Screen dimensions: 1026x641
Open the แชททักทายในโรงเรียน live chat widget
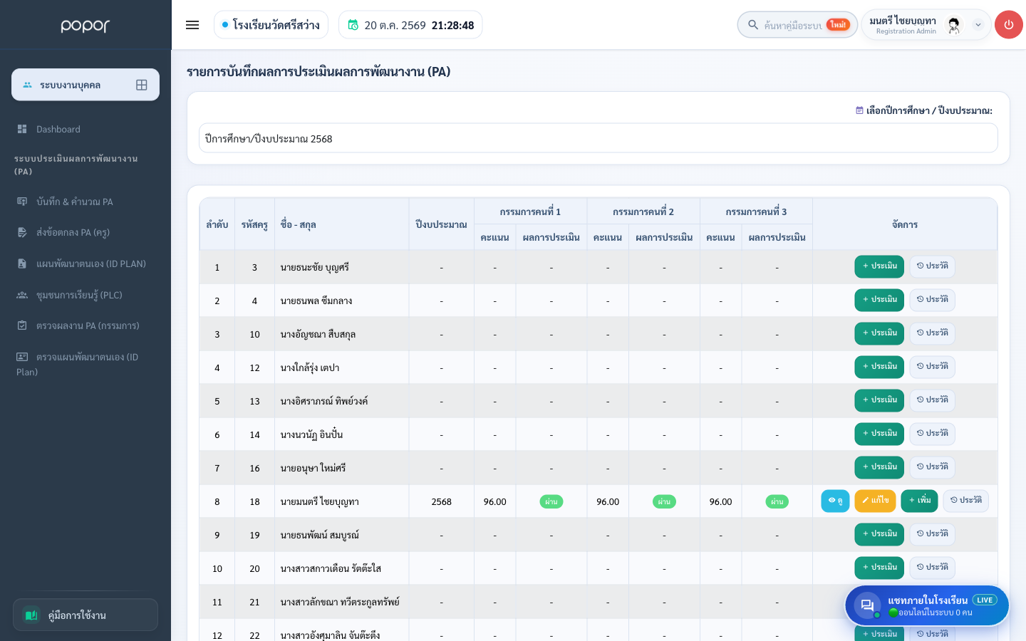[x=927, y=605]
